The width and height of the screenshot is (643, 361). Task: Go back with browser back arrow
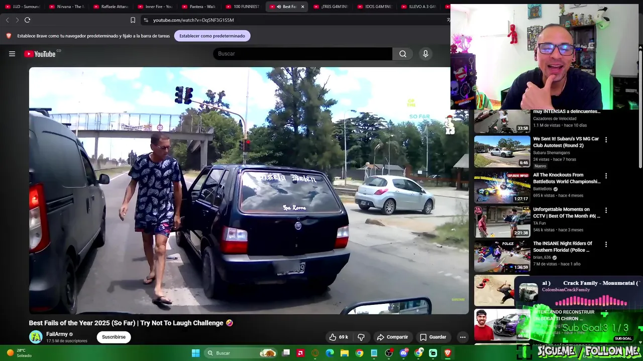[x=7, y=20]
